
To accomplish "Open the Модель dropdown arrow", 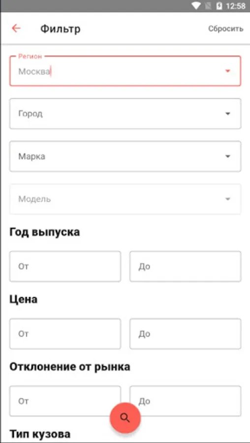I will (228, 199).
